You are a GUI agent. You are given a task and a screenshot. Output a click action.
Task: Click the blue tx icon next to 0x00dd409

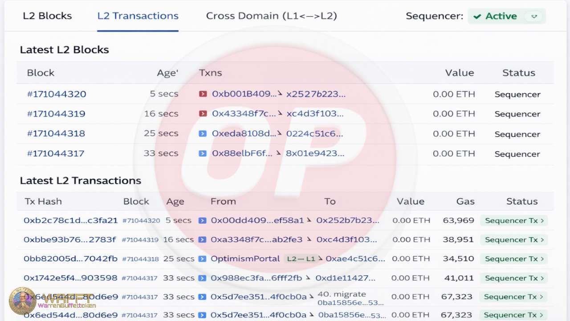point(203,220)
